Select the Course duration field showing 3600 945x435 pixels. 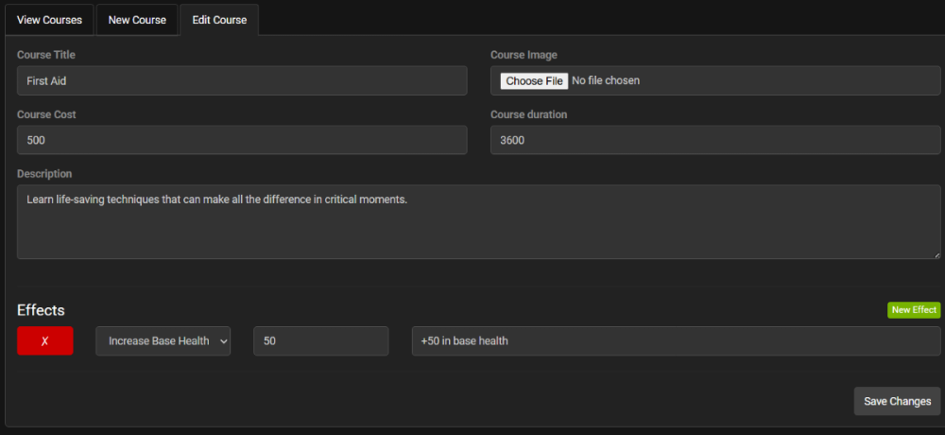point(714,140)
